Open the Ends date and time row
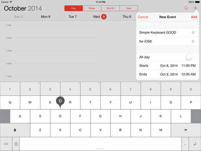 pyautogui.click(x=167, y=74)
